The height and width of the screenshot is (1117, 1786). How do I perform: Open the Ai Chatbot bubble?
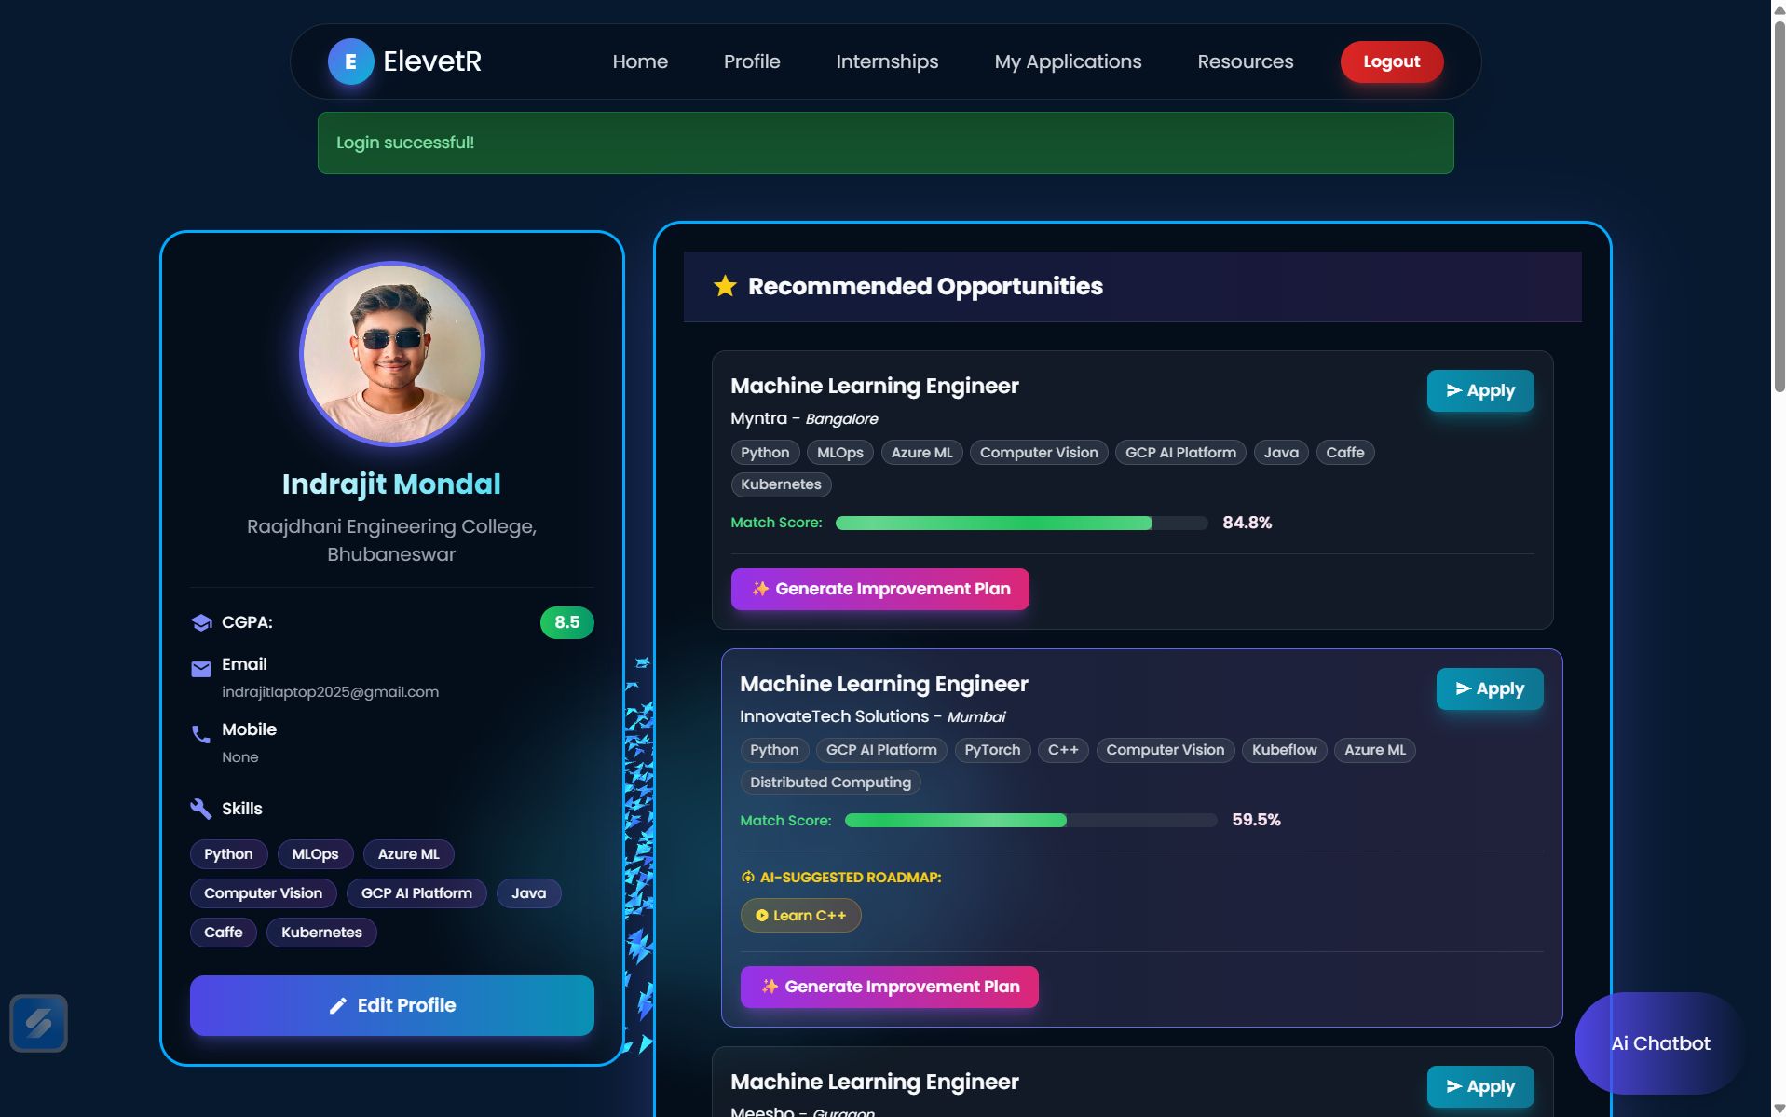tap(1659, 1043)
